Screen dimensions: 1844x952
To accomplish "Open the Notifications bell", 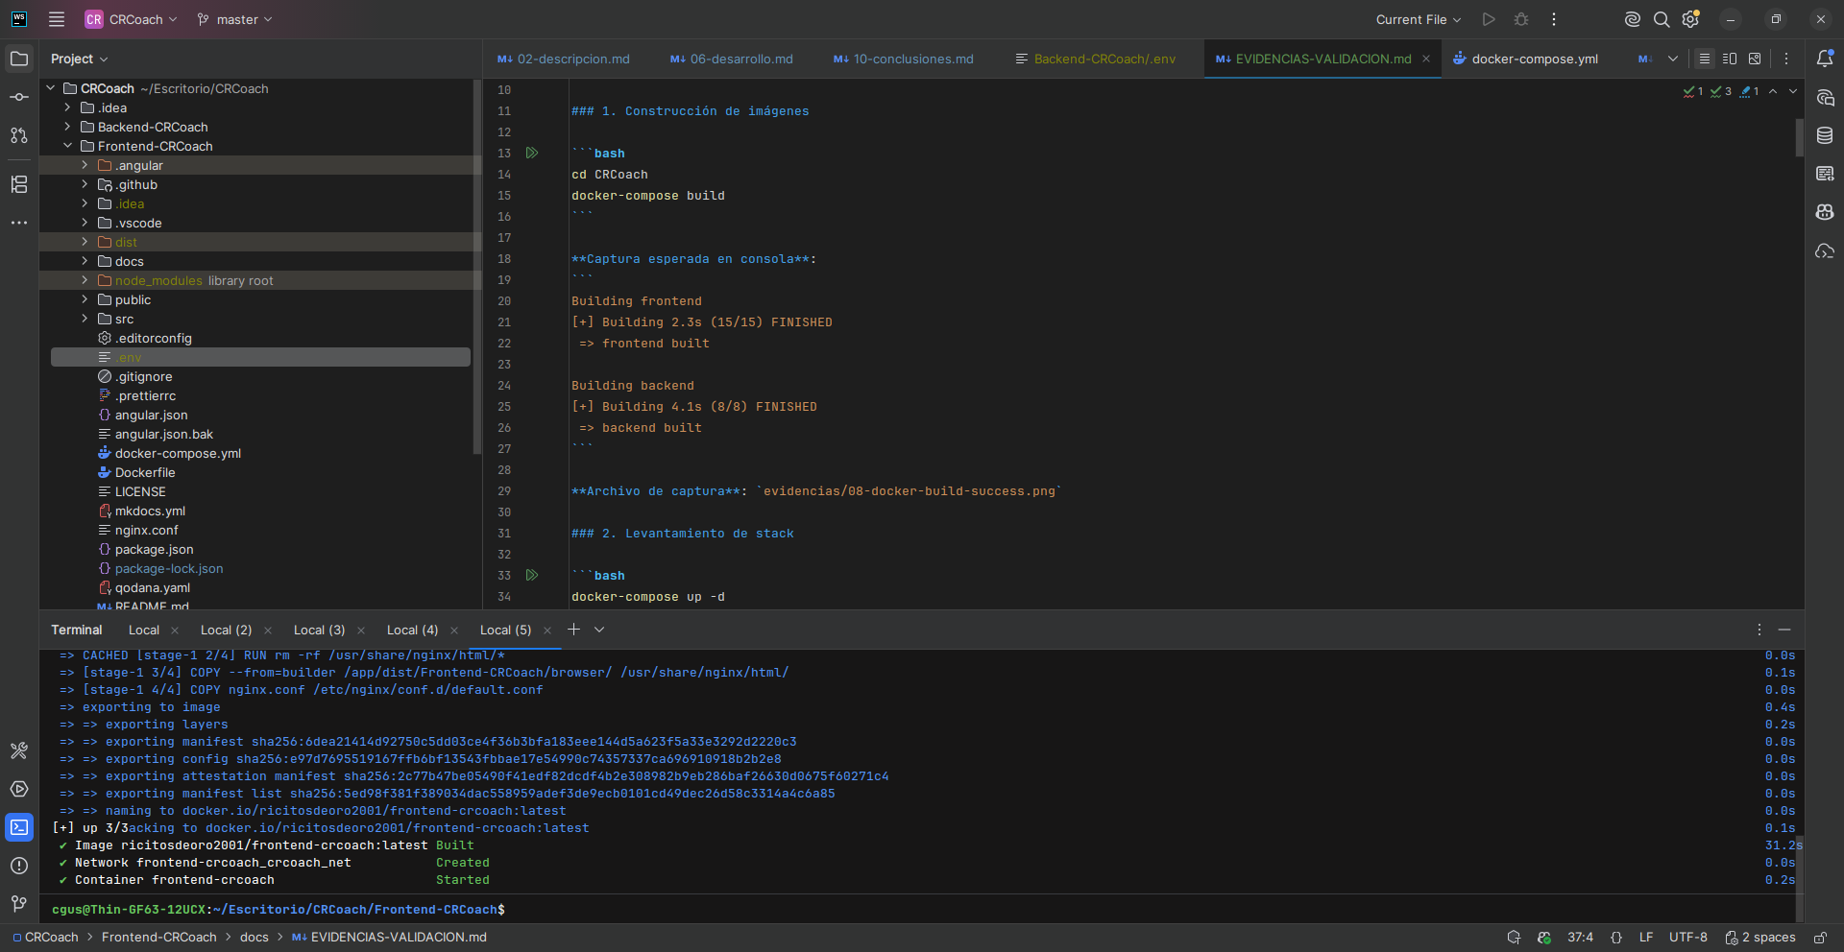I will pos(1825,59).
